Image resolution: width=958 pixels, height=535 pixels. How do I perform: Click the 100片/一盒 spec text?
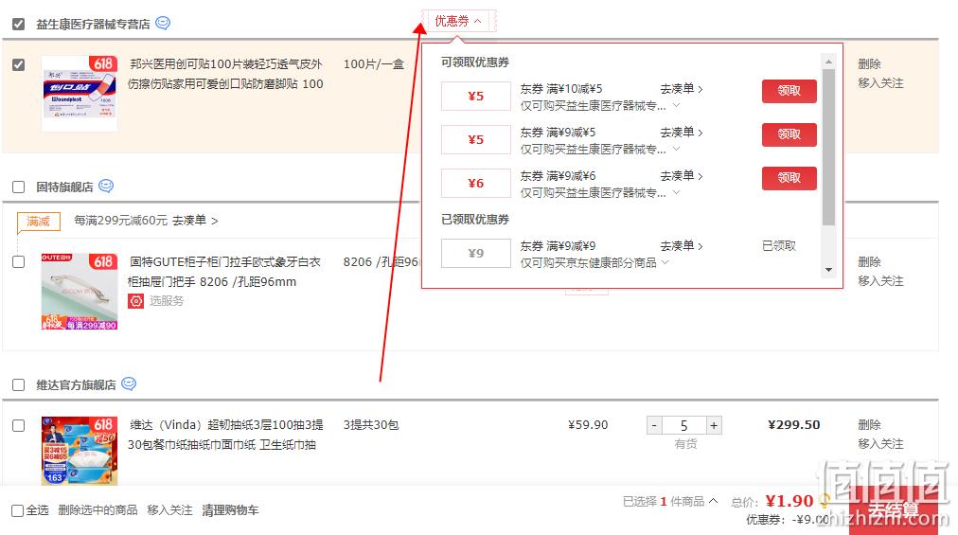coord(374,64)
